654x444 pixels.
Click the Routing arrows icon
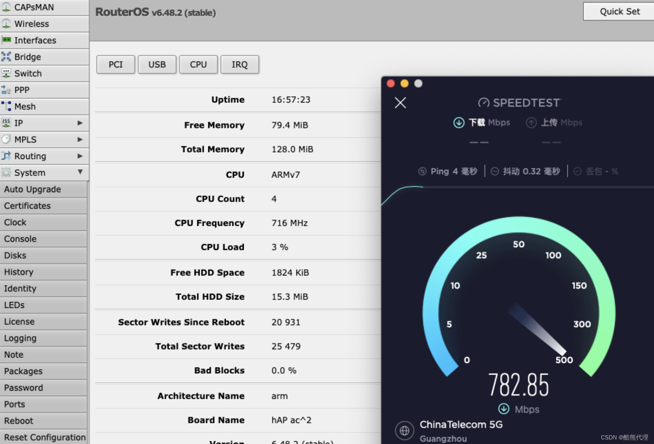tap(6, 156)
